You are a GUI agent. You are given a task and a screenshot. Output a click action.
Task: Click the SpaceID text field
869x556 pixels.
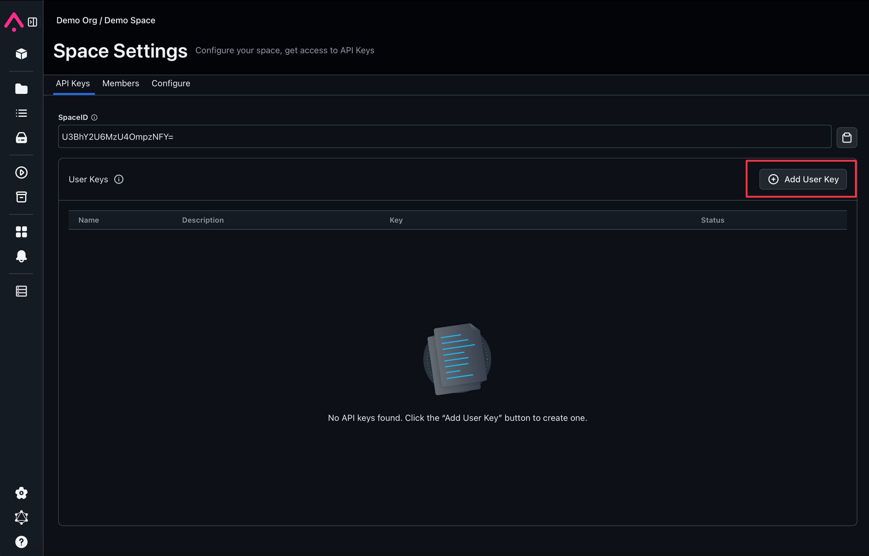[444, 136]
